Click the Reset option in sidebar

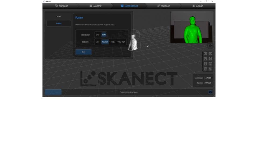59,16
